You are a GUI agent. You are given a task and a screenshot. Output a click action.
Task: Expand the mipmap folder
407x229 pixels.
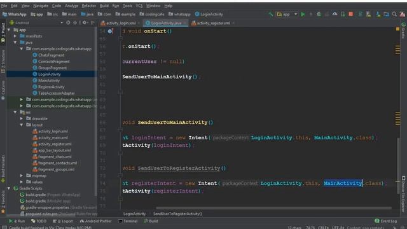click(x=22, y=176)
